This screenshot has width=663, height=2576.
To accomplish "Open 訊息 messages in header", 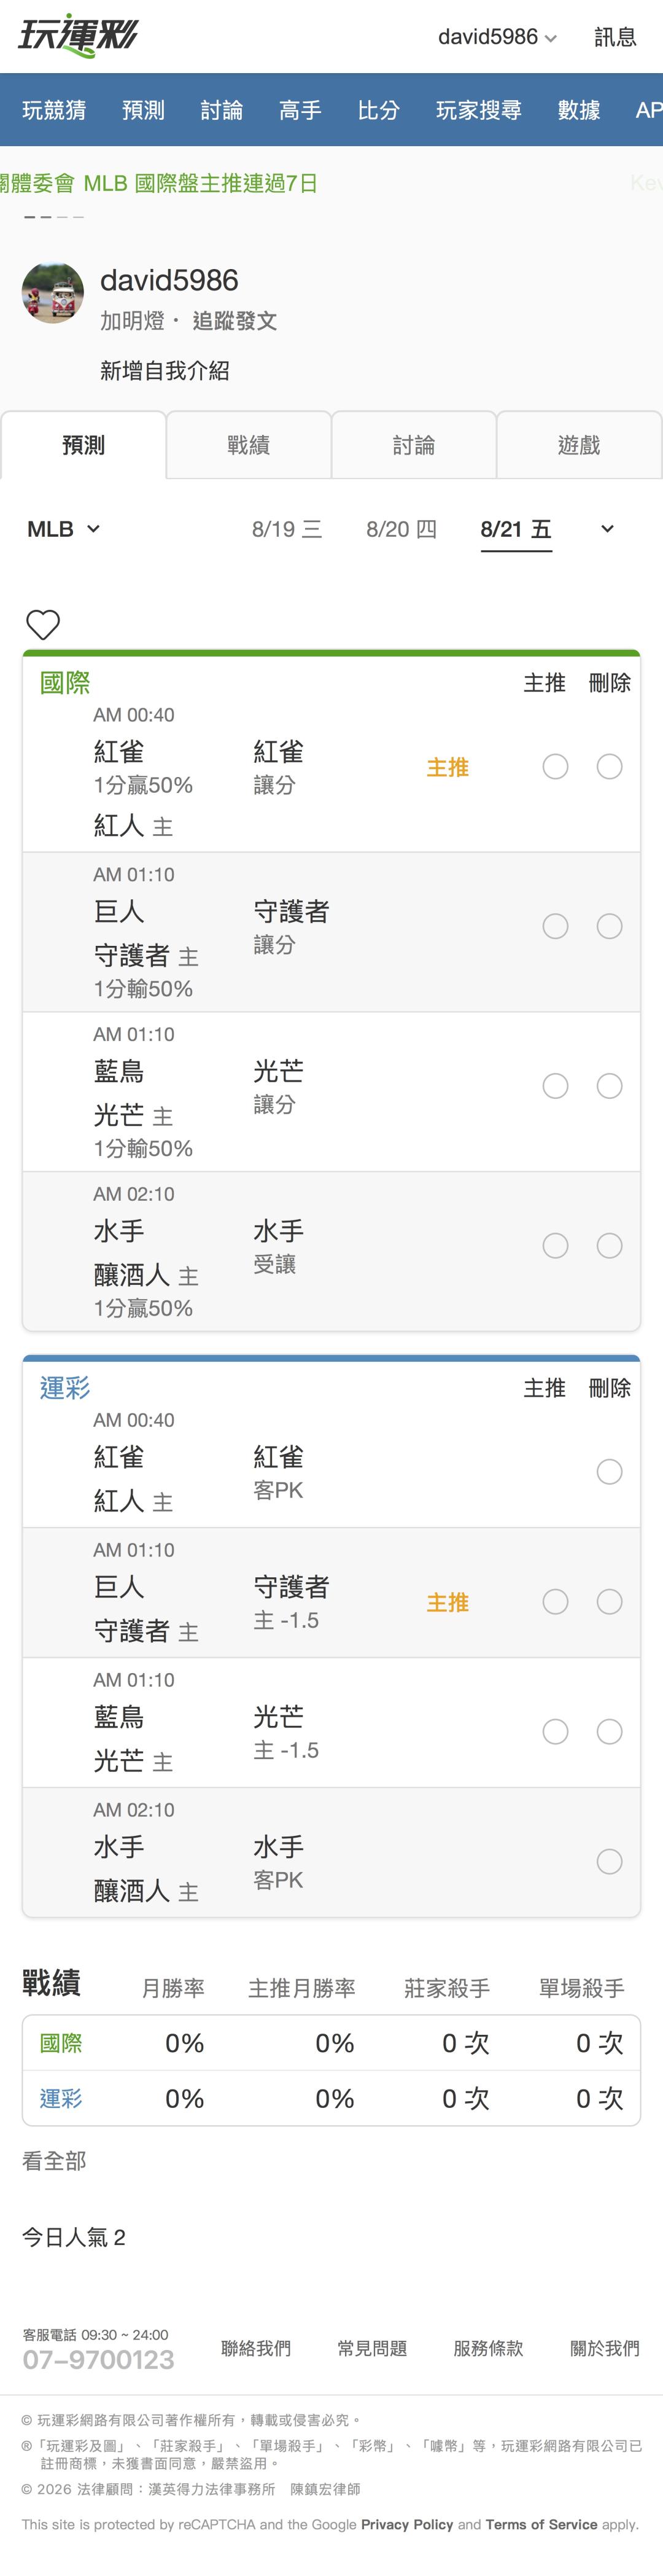I will tap(615, 37).
